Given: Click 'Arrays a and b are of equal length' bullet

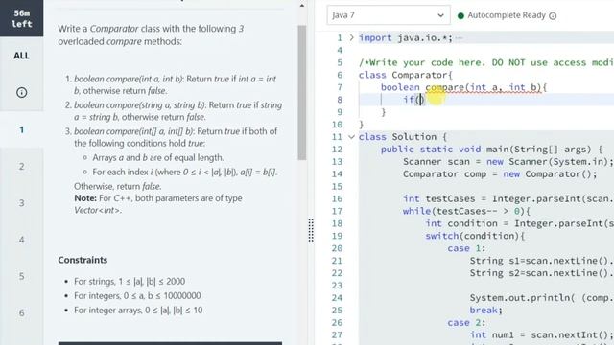Looking at the screenshot, I should [x=158, y=157].
